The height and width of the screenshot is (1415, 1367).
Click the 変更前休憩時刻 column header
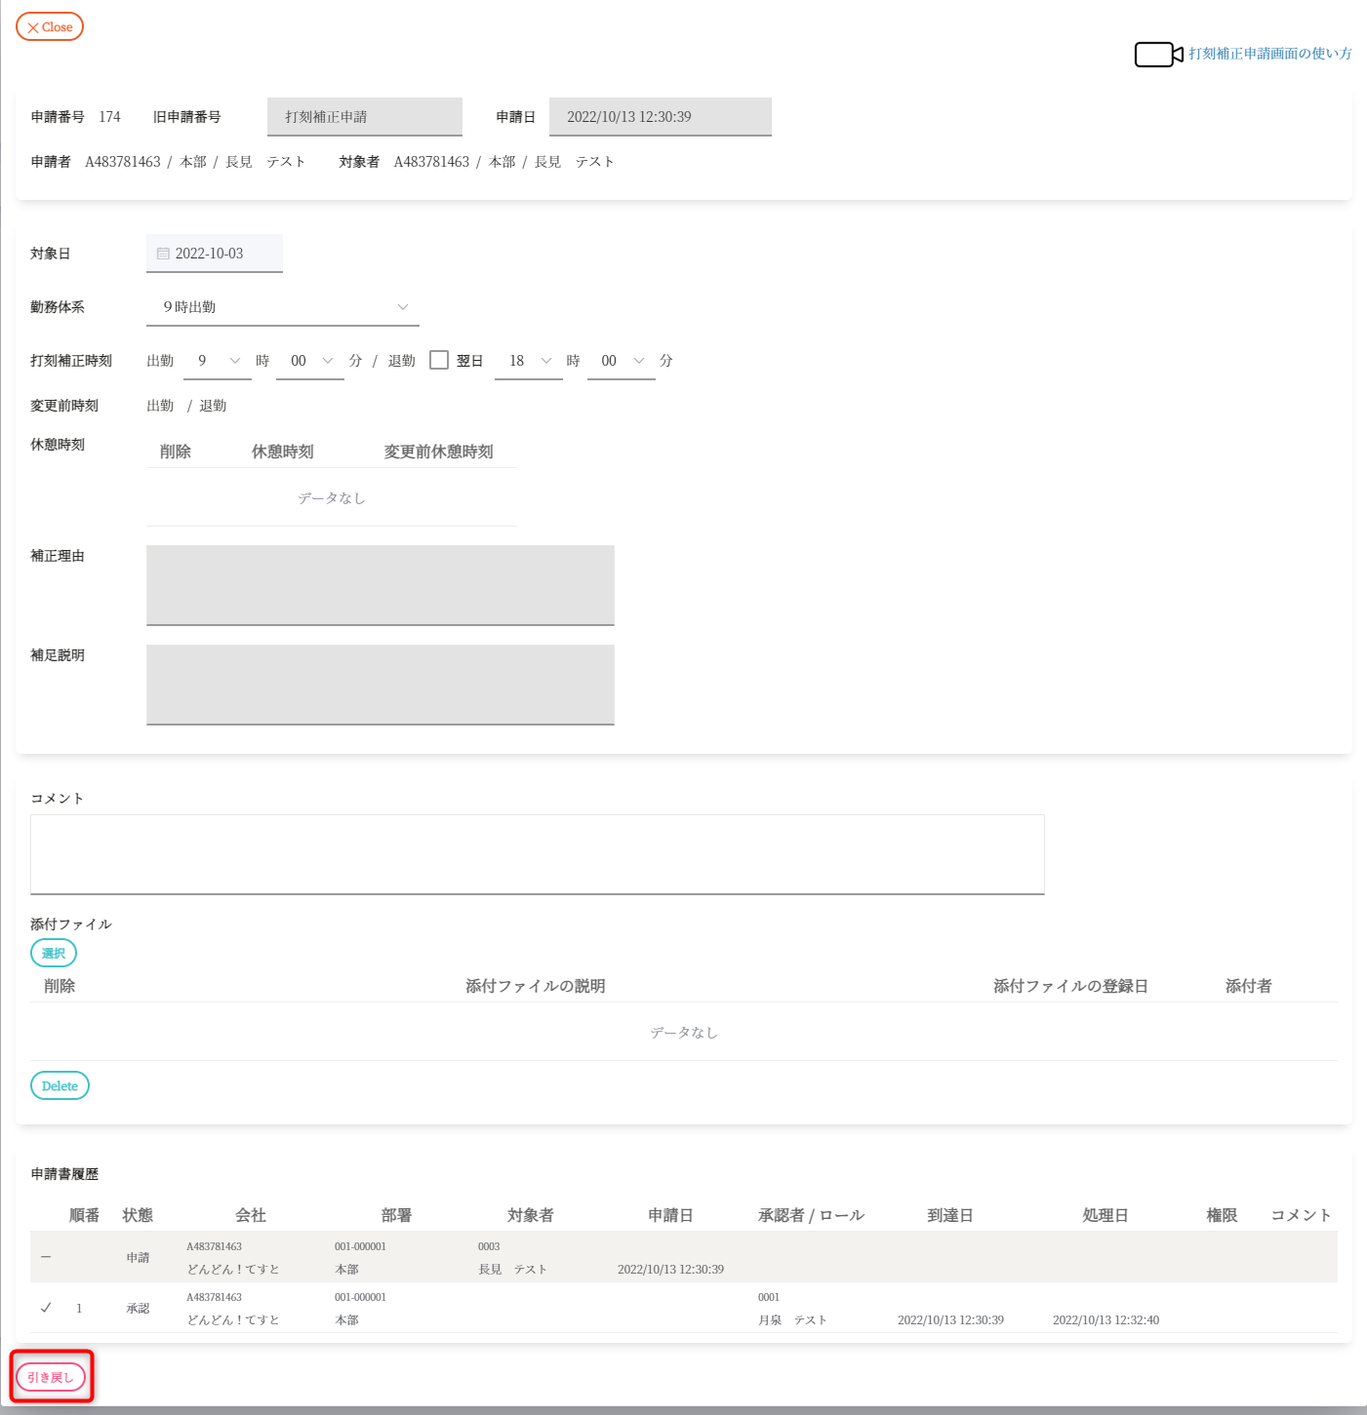(x=439, y=452)
